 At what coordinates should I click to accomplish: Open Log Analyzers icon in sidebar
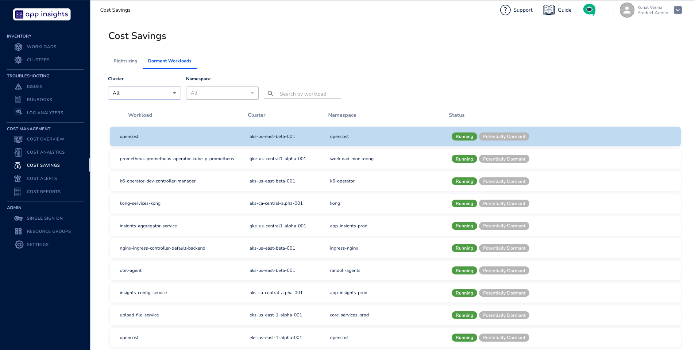(x=18, y=112)
